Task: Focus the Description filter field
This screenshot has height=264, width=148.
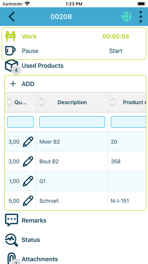Action: click(72, 122)
